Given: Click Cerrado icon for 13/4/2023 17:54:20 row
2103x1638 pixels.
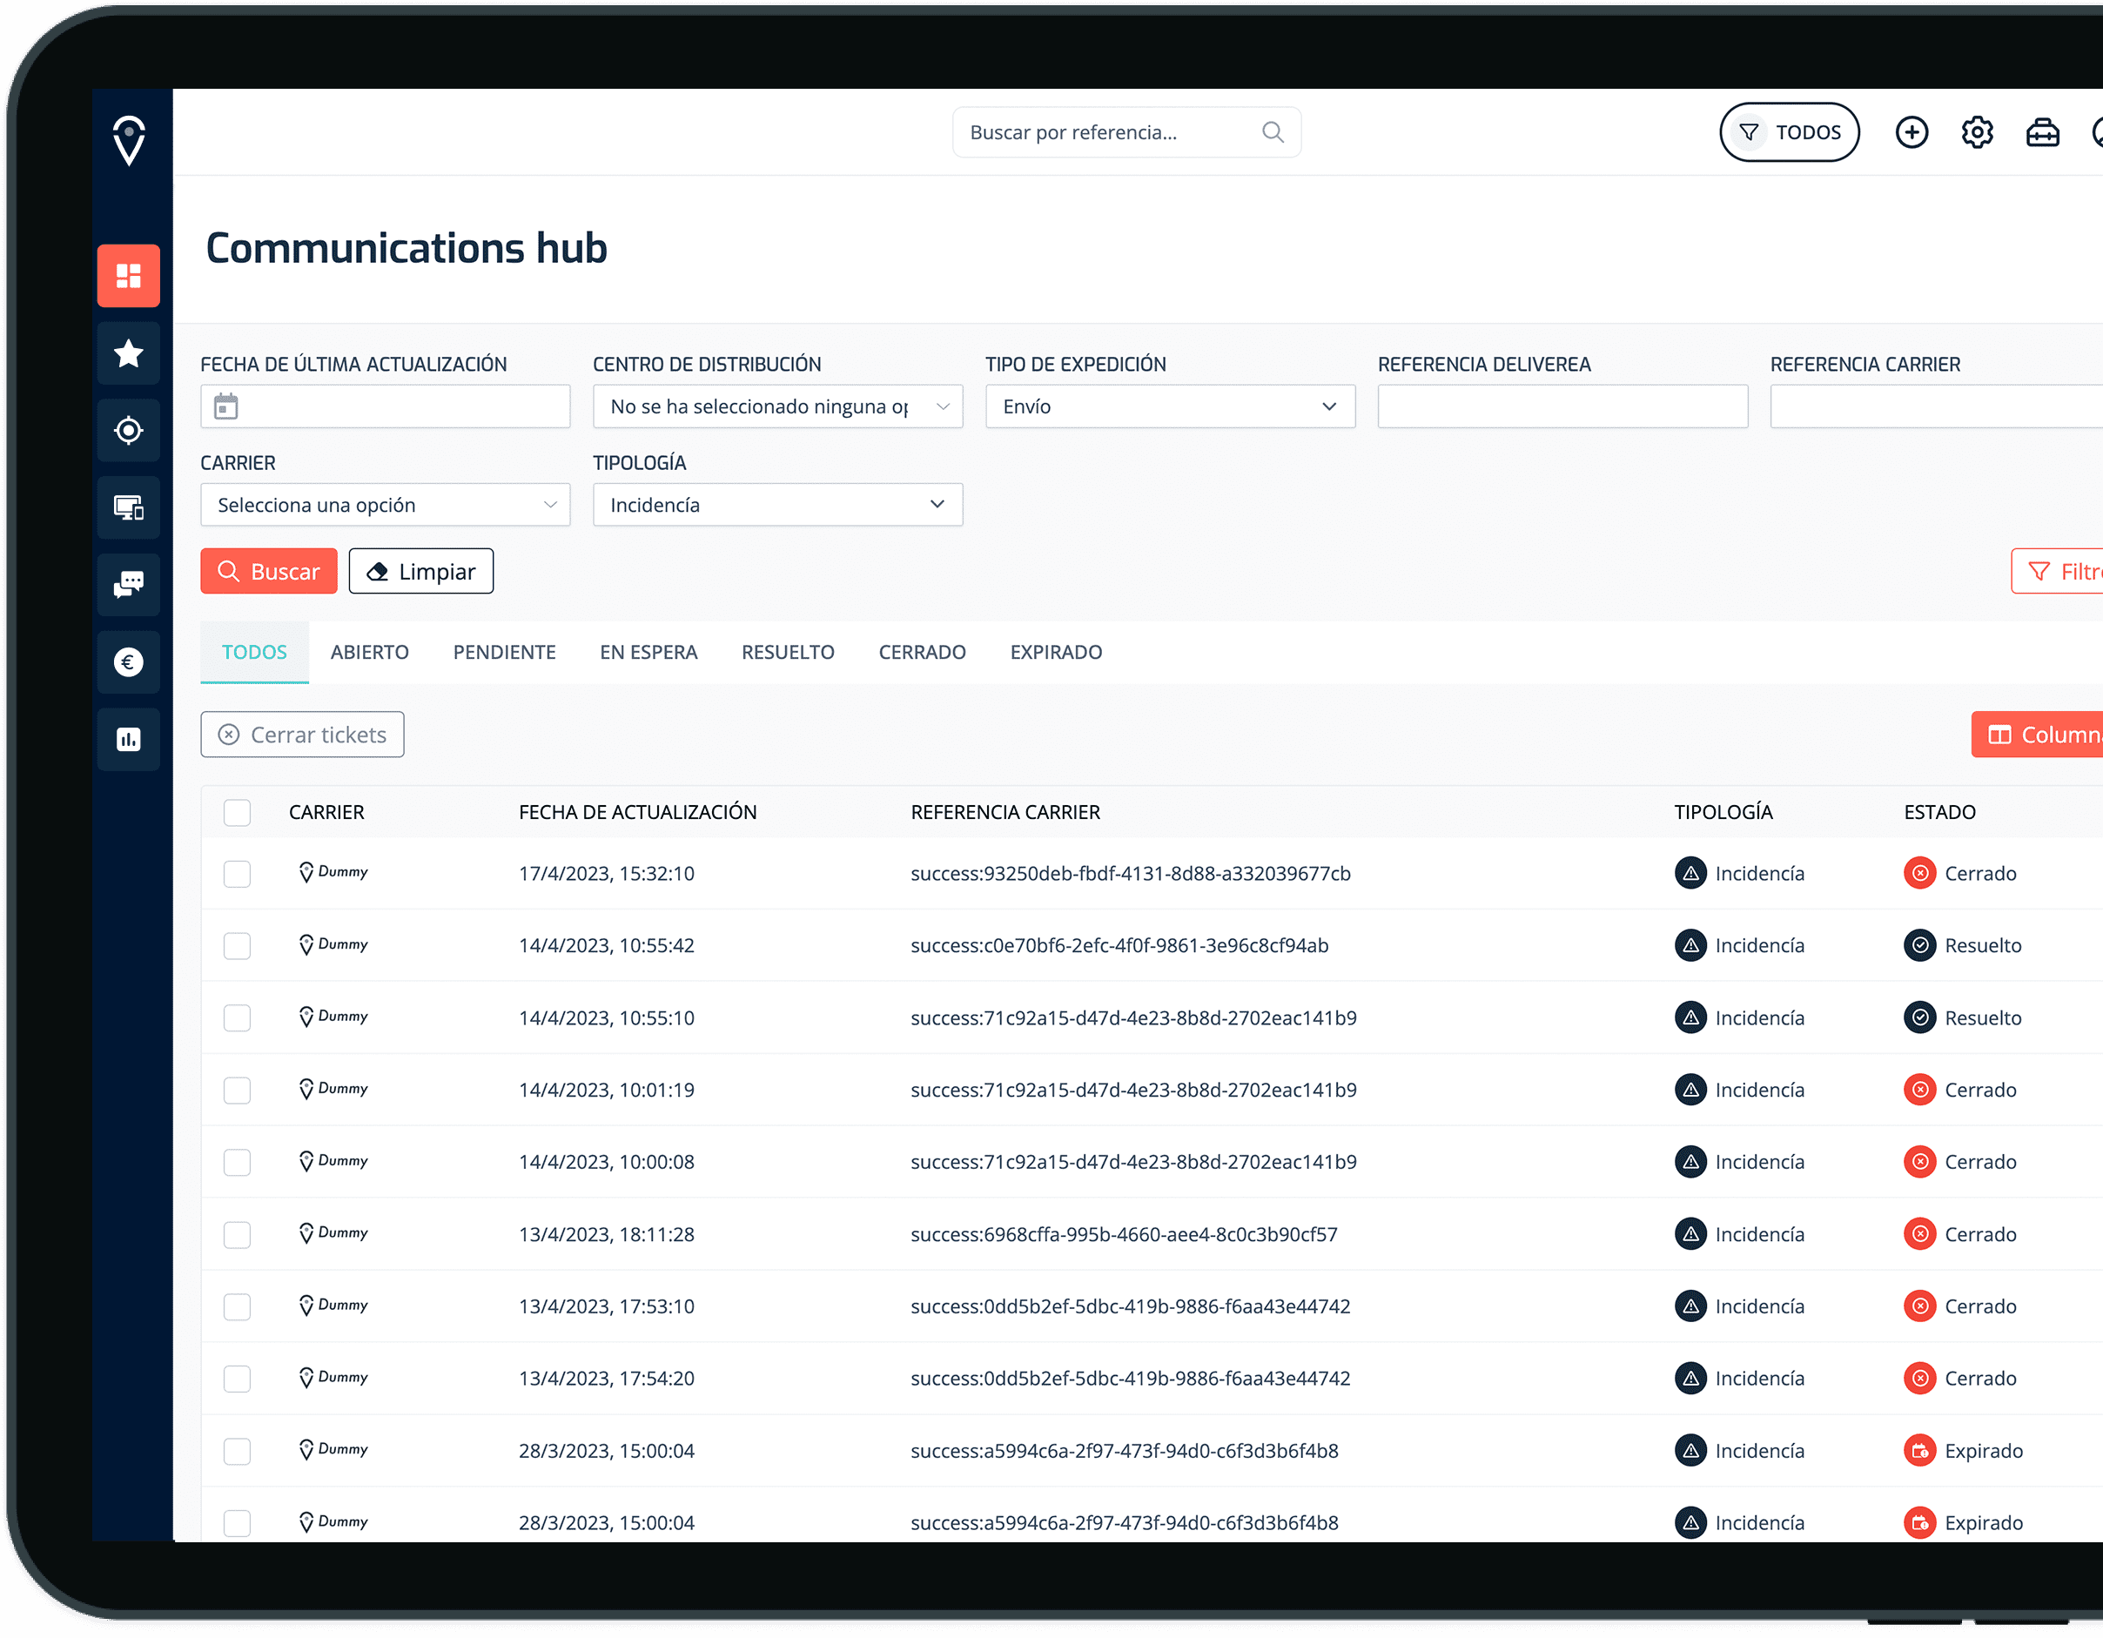Looking at the screenshot, I should coord(1919,1378).
